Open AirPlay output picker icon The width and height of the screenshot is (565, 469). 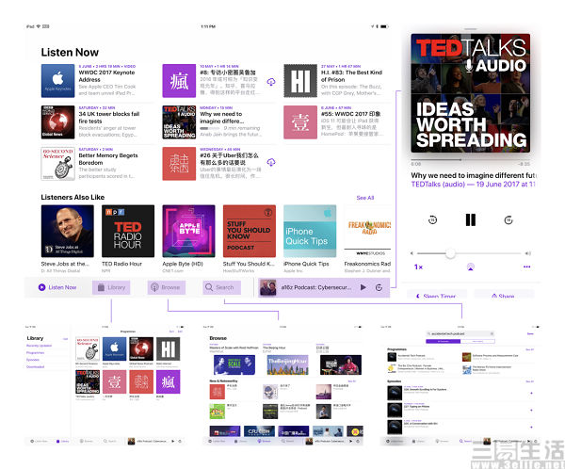coord(470,267)
